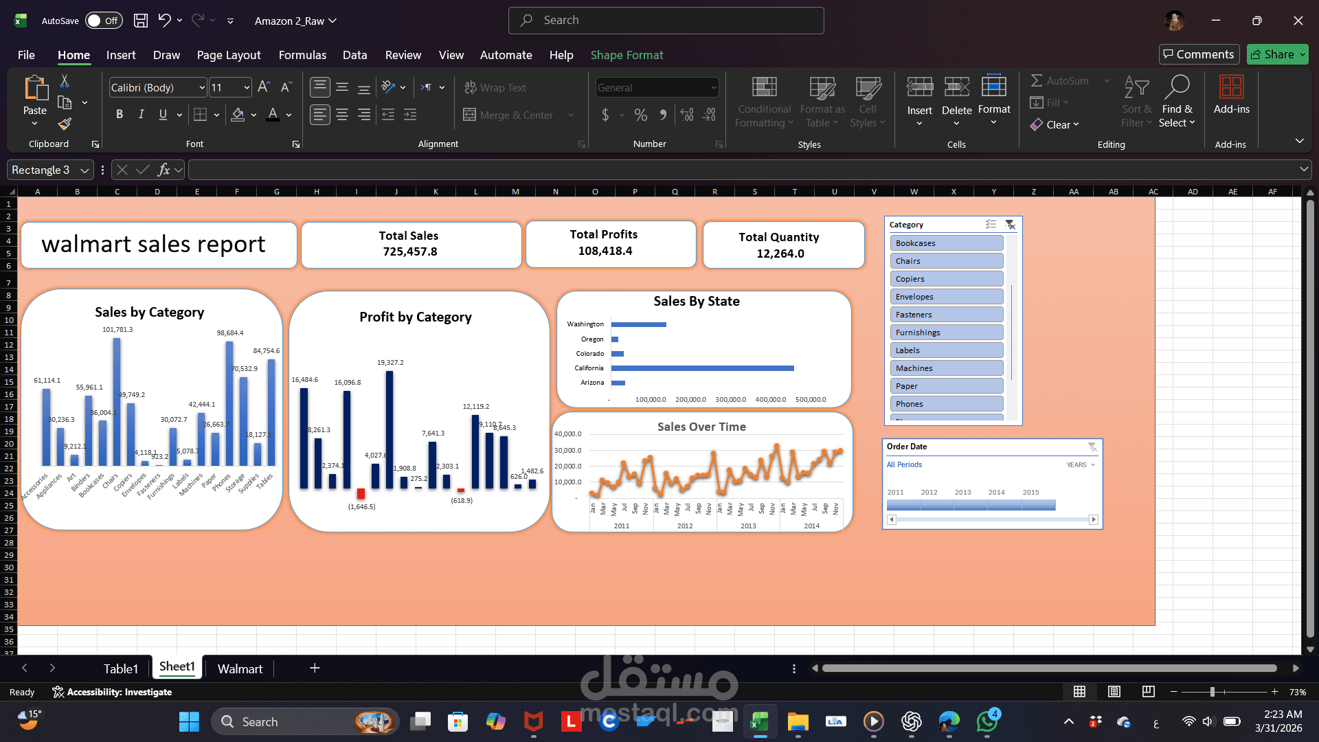Open the Formulas ribbon tab
Screen dimensions: 1319x742
(302, 55)
